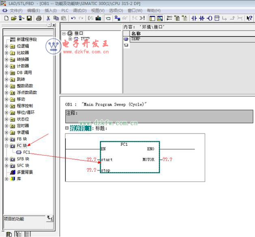Insert a normally closed contact
The width and height of the screenshot is (255, 237).
click(202, 18)
